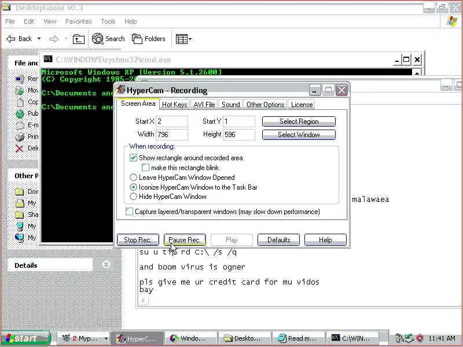Click the Up folder icon in toolbar
Viewport: 463px width, 347px height.
pyautogui.click(x=79, y=39)
